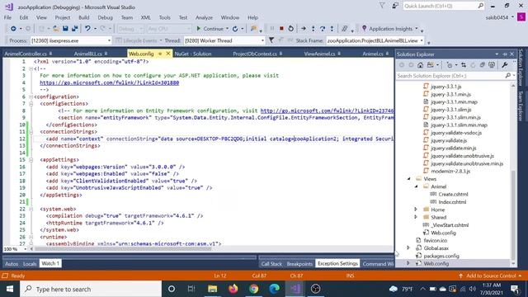Open the sakib0434 account menu

click(x=499, y=17)
